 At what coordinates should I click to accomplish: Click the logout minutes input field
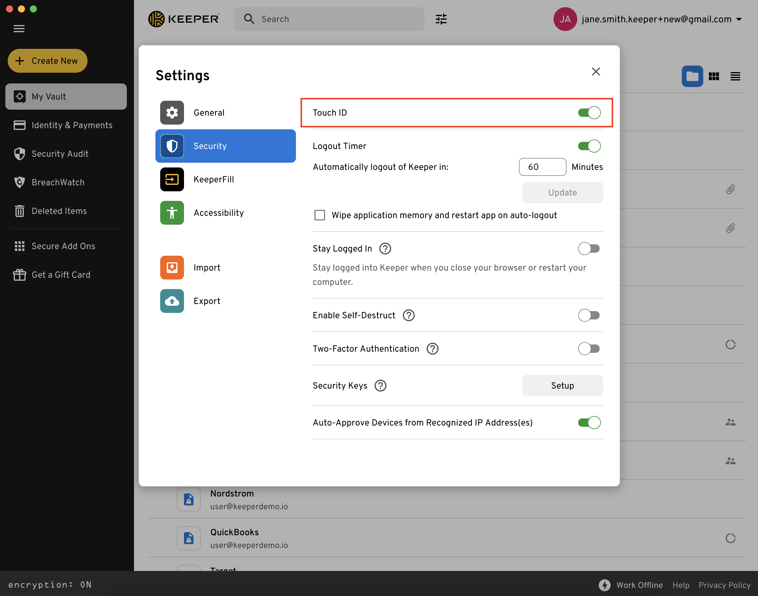click(542, 167)
